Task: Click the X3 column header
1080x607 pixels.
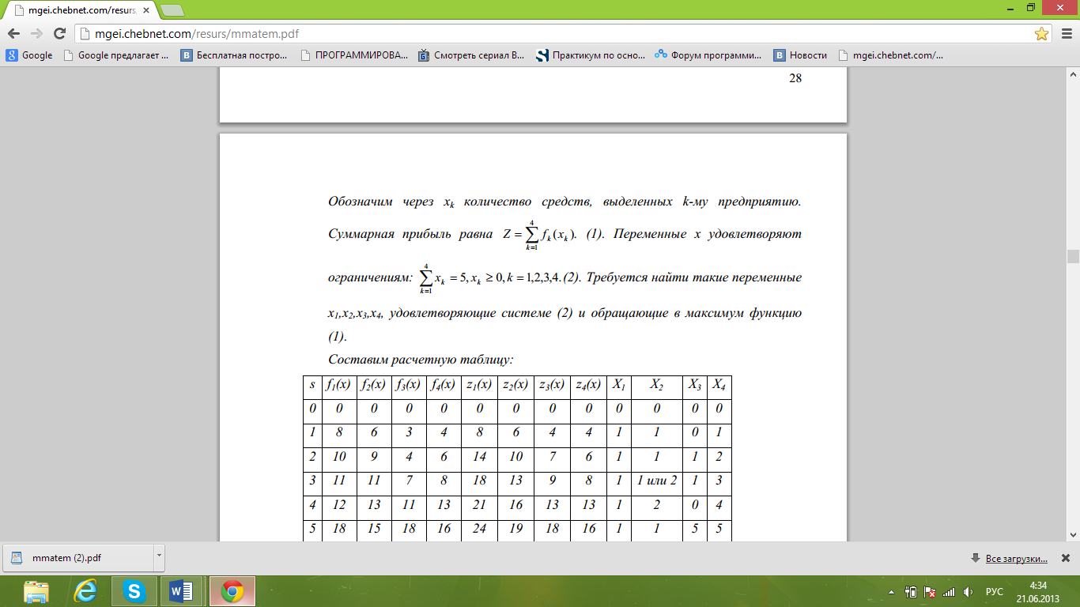Action: pyautogui.click(x=695, y=386)
